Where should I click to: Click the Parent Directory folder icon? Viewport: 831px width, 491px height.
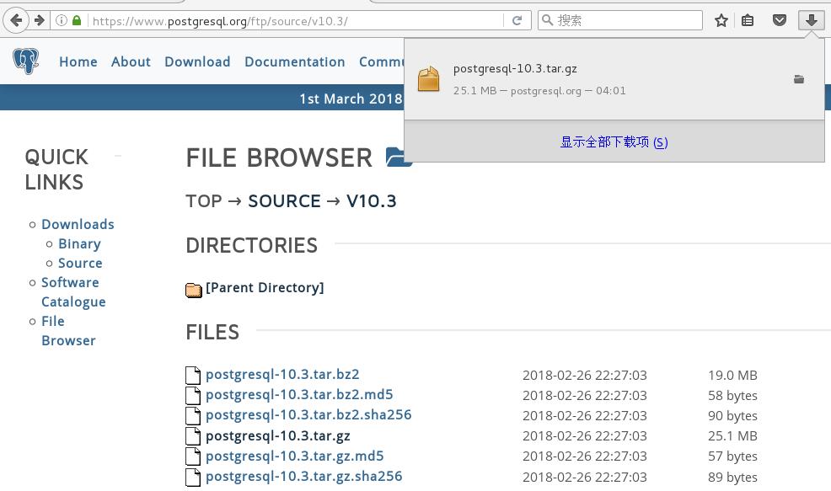(x=194, y=290)
